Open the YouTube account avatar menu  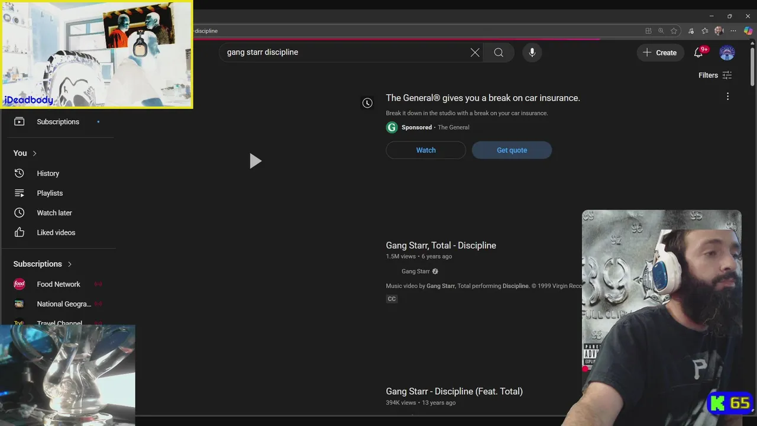(727, 53)
